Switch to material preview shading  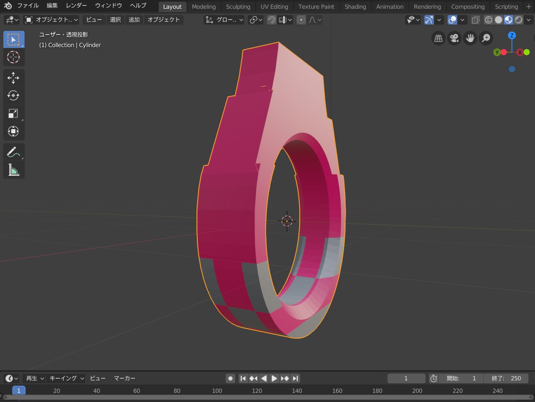[508, 20]
